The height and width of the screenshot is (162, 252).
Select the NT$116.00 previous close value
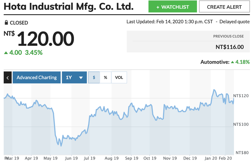[230, 47]
